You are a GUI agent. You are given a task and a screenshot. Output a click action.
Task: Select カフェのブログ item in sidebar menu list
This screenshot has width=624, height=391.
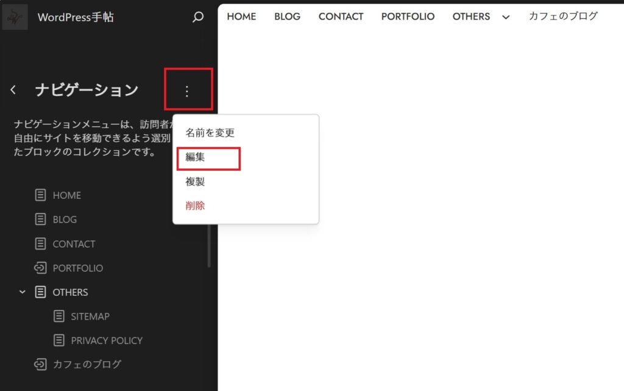pyautogui.click(x=87, y=364)
